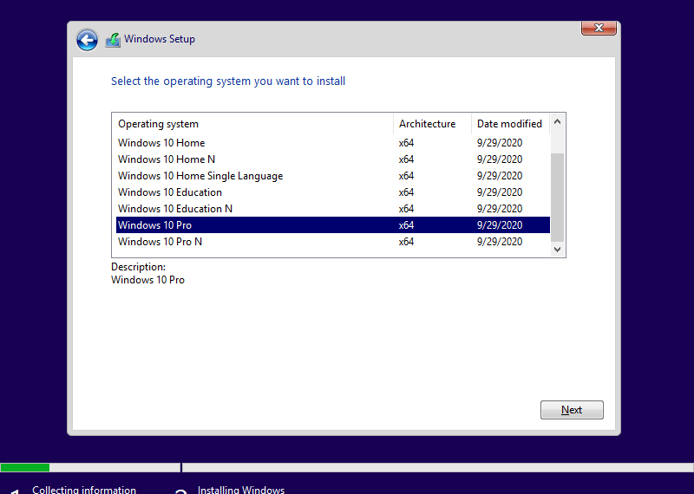
Task: Click the green setup progress bar
Action: [25, 467]
